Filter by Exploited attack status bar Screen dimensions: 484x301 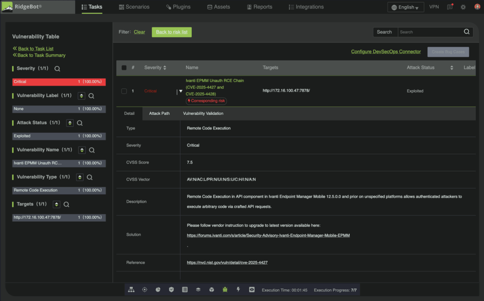[59, 136]
